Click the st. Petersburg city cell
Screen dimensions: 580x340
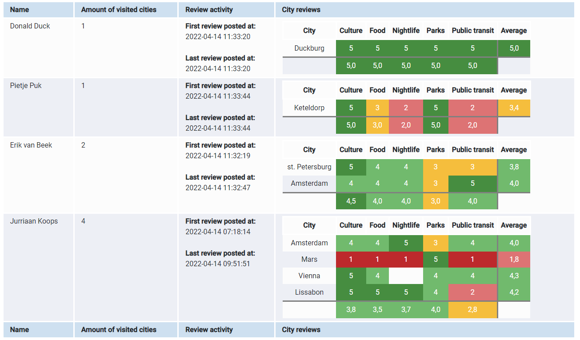pyautogui.click(x=309, y=167)
